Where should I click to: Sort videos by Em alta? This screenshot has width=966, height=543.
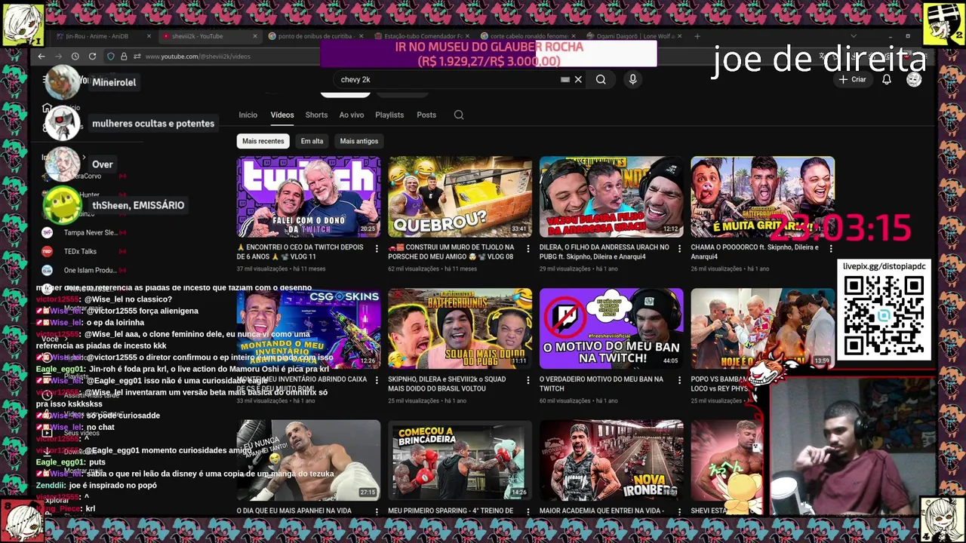[312, 141]
